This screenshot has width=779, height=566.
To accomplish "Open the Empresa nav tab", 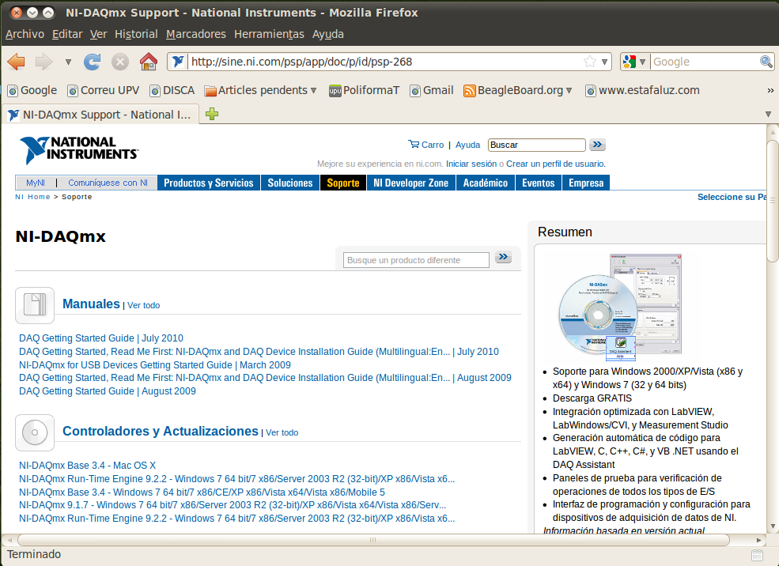I will click(x=586, y=183).
